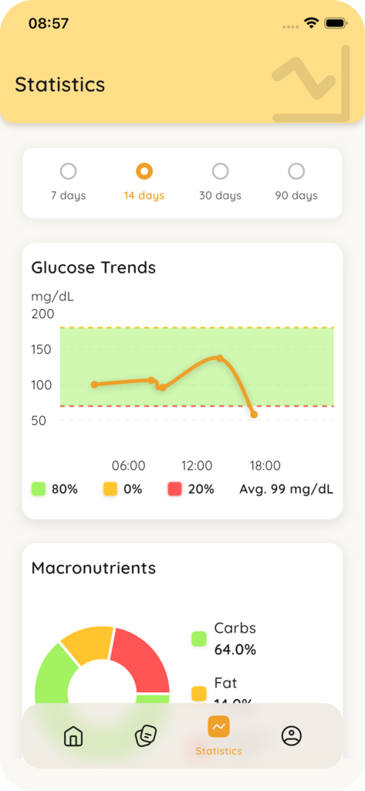Tap the peak glucose data point

coord(220,358)
